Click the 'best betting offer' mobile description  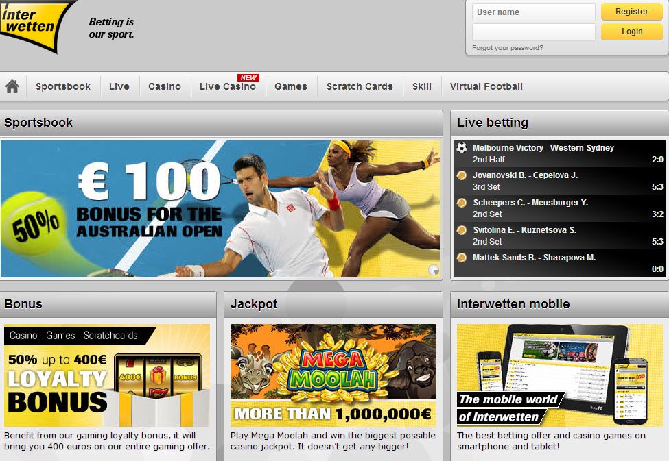click(551, 441)
